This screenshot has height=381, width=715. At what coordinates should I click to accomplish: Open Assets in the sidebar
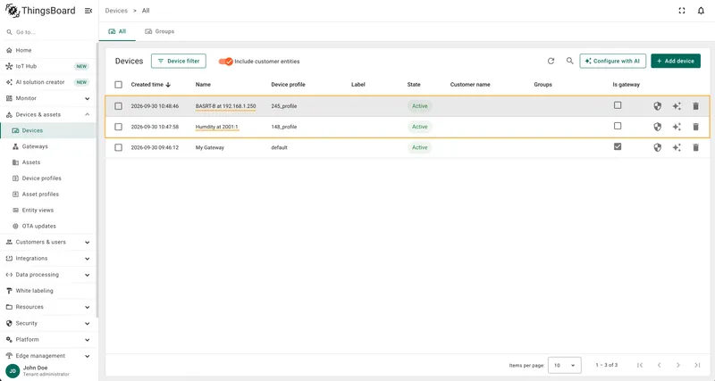tap(48, 162)
